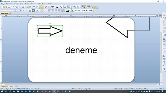This screenshot has width=166, height=93.
Task: Select the picture insertion tool
Action: tap(68, 7)
